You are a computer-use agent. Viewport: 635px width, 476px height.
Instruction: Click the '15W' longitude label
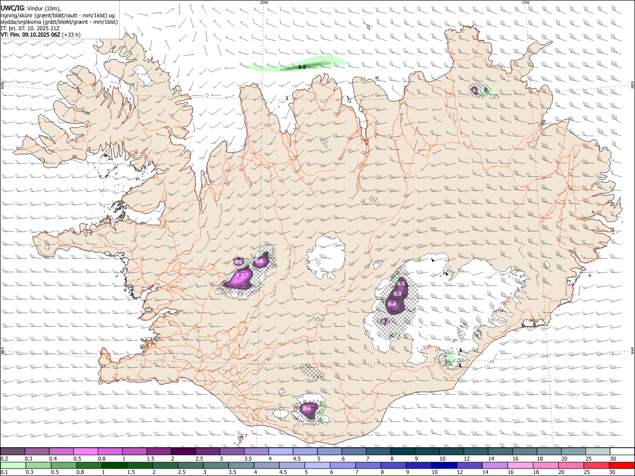tap(525, 2)
